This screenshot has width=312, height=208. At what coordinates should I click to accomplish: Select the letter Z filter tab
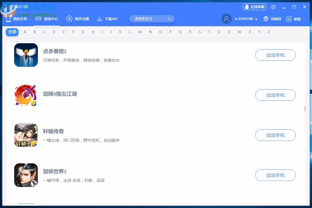tap(269, 32)
